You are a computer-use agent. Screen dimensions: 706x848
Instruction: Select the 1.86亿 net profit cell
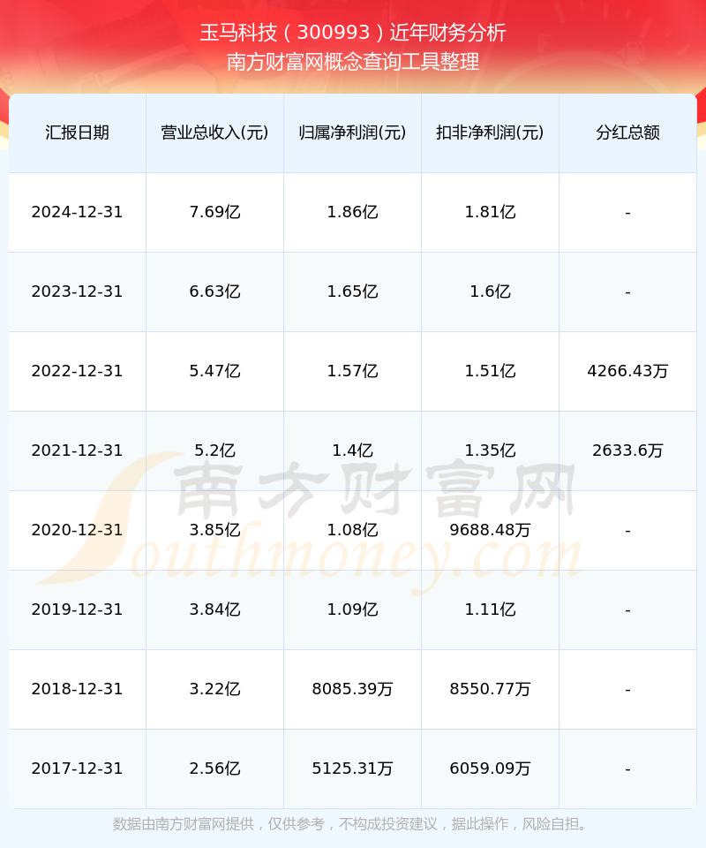click(353, 212)
